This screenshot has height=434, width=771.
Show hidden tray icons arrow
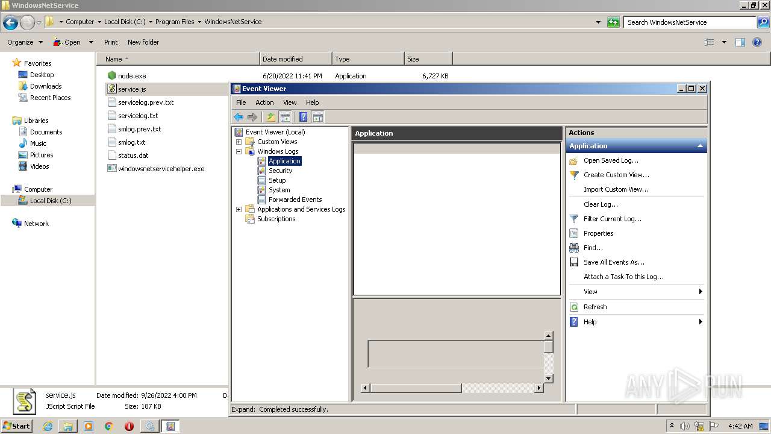point(672,426)
